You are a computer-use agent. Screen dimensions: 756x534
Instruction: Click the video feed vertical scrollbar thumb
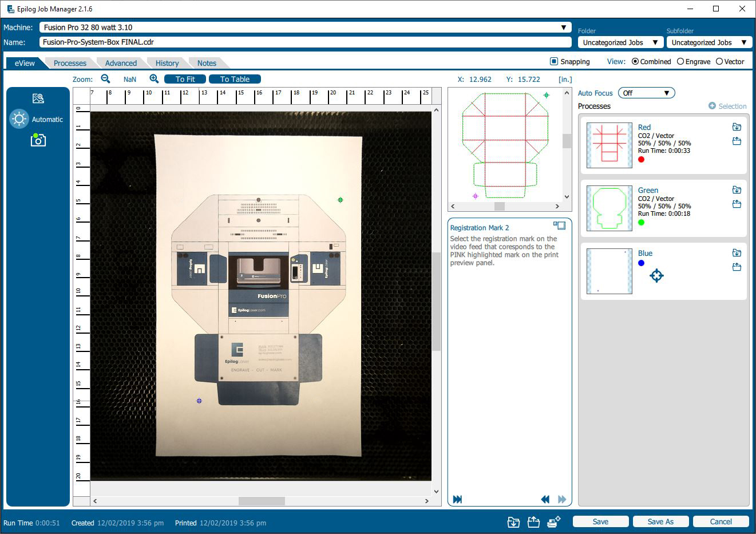pyautogui.click(x=437, y=301)
